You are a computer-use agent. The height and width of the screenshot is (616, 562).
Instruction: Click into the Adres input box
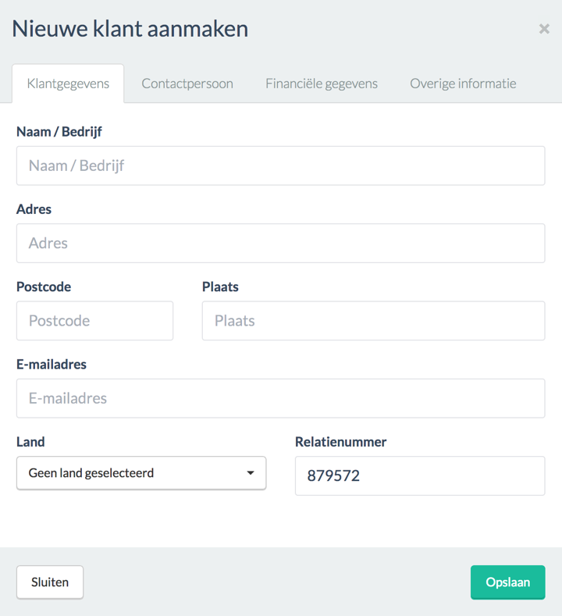coord(280,243)
